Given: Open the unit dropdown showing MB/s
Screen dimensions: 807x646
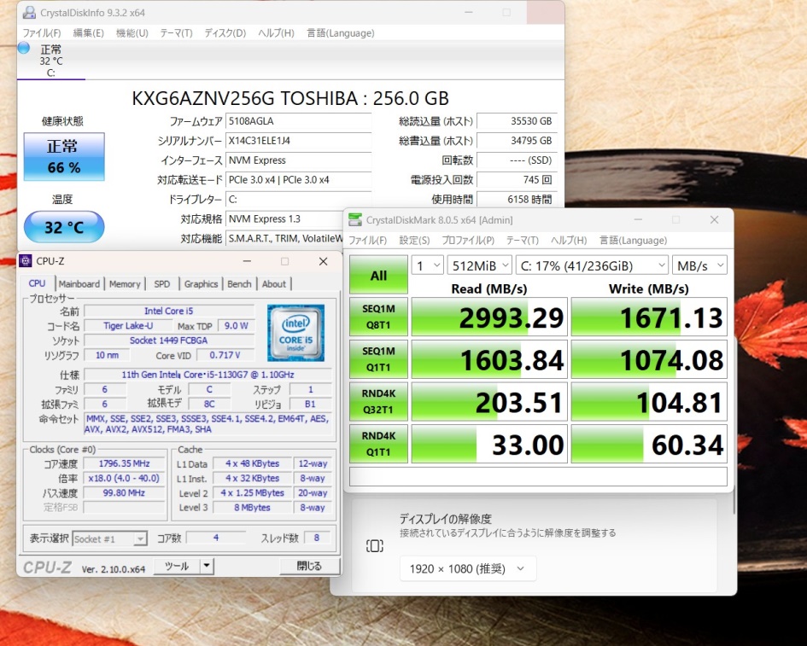Looking at the screenshot, I should coord(699,265).
